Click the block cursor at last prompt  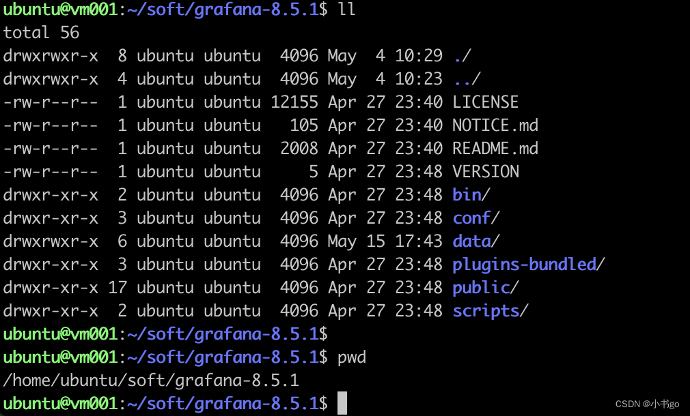pos(342,403)
